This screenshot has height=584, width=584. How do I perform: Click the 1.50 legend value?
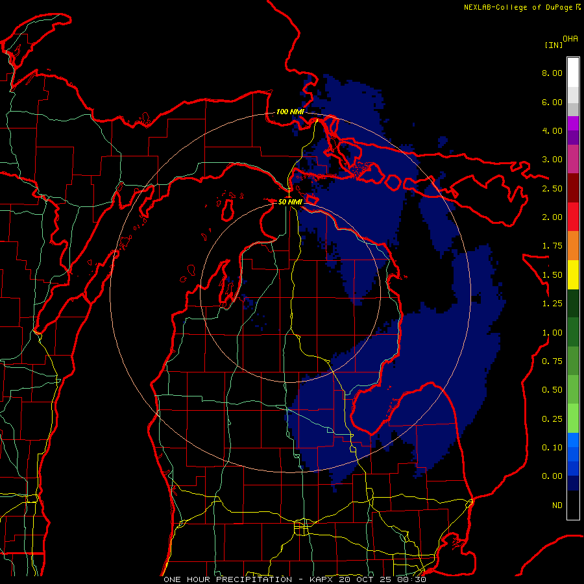coord(552,275)
